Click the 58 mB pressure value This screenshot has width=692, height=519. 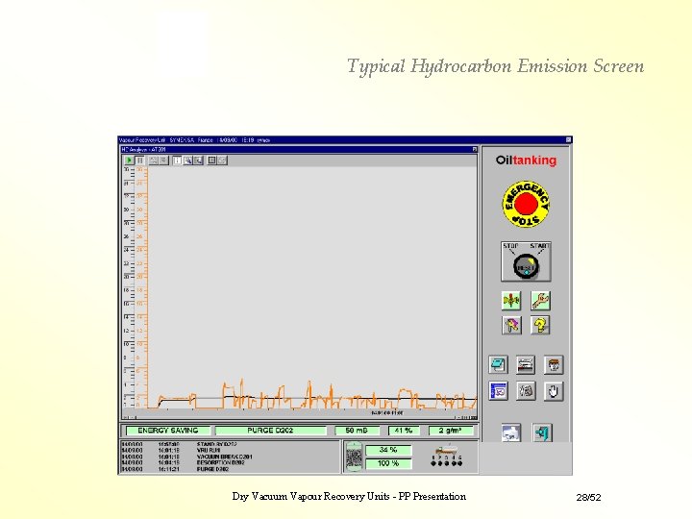click(357, 431)
